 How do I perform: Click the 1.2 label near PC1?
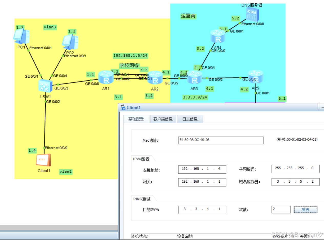(20, 27)
